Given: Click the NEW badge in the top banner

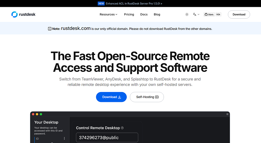Looking at the screenshot, I should click(x=101, y=3).
